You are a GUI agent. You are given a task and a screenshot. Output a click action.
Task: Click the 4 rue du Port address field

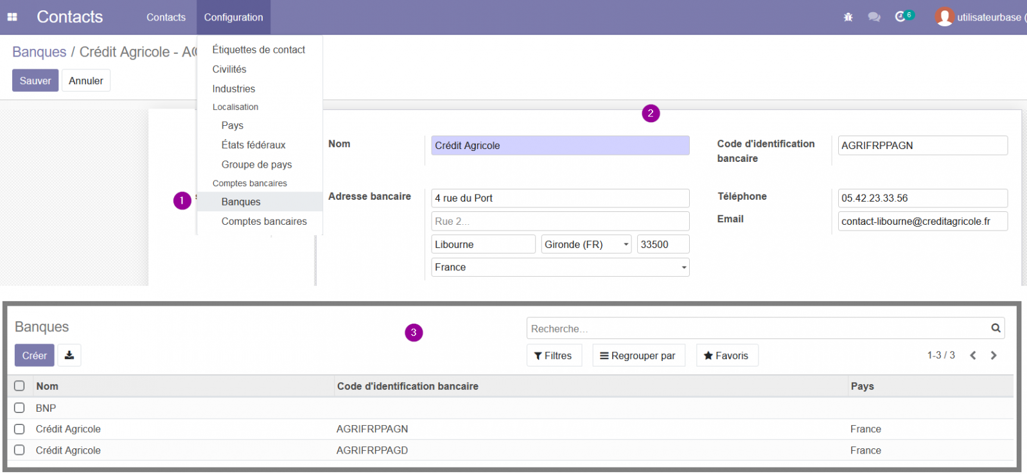560,198
